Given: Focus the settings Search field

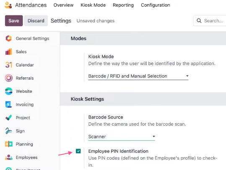Looking at the screenshot, I should [x=210, y=21].
